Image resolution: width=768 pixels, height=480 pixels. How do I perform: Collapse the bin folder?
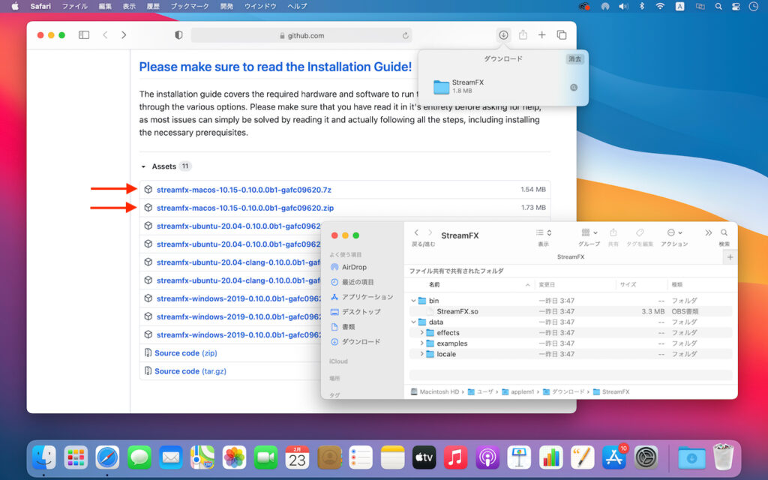pyautogui.click(x=415, y=300)
